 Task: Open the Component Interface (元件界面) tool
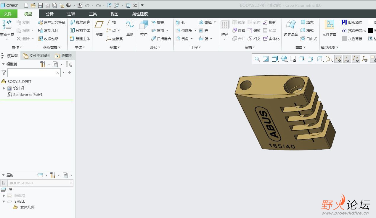(329, 29)
